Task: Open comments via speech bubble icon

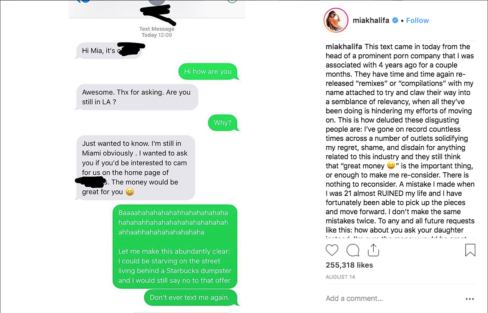Action: click(352, 250)
